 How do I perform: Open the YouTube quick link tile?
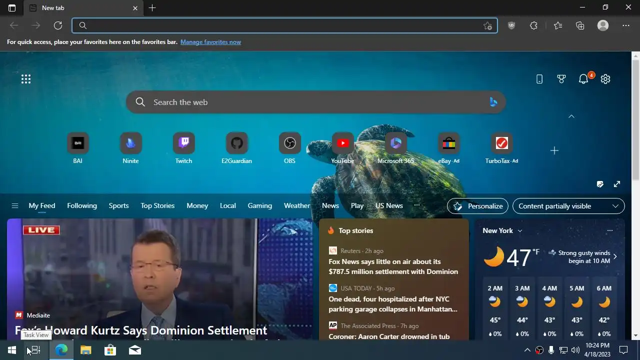point(342,148)
